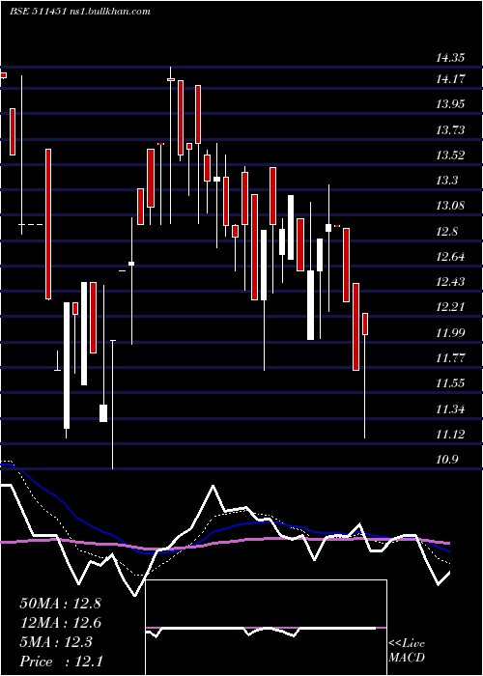Image resolution: width=483 pixels, height=676 pixels.
Task: Click the BSE 511451 ns1.bullkhan.com header text
Action: tap(80, 12)
